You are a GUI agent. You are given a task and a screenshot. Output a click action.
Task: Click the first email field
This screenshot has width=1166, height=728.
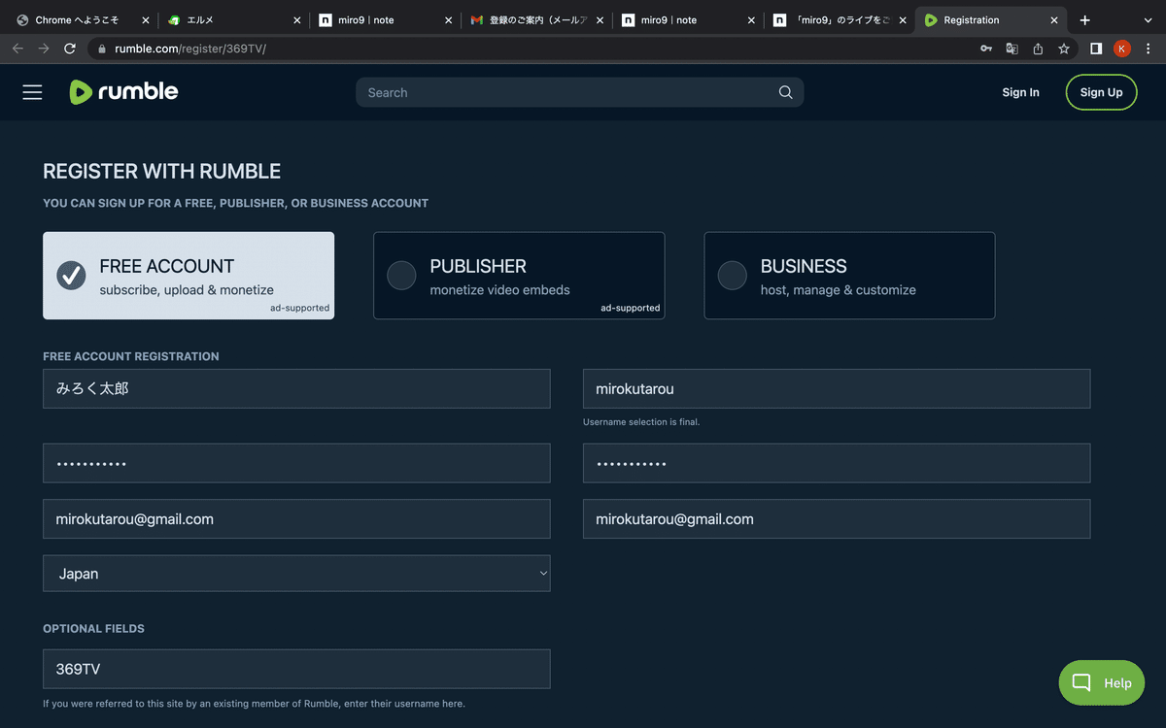click(296, 519)
